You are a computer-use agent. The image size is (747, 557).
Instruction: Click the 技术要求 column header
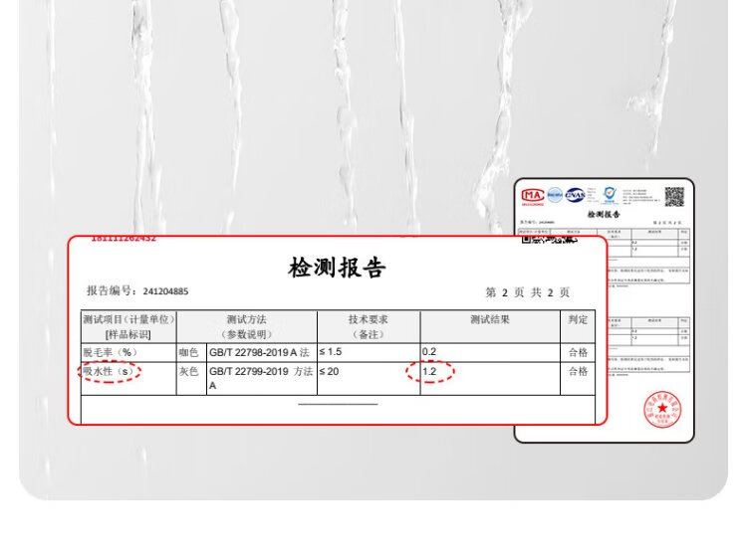tap(368, 326)
